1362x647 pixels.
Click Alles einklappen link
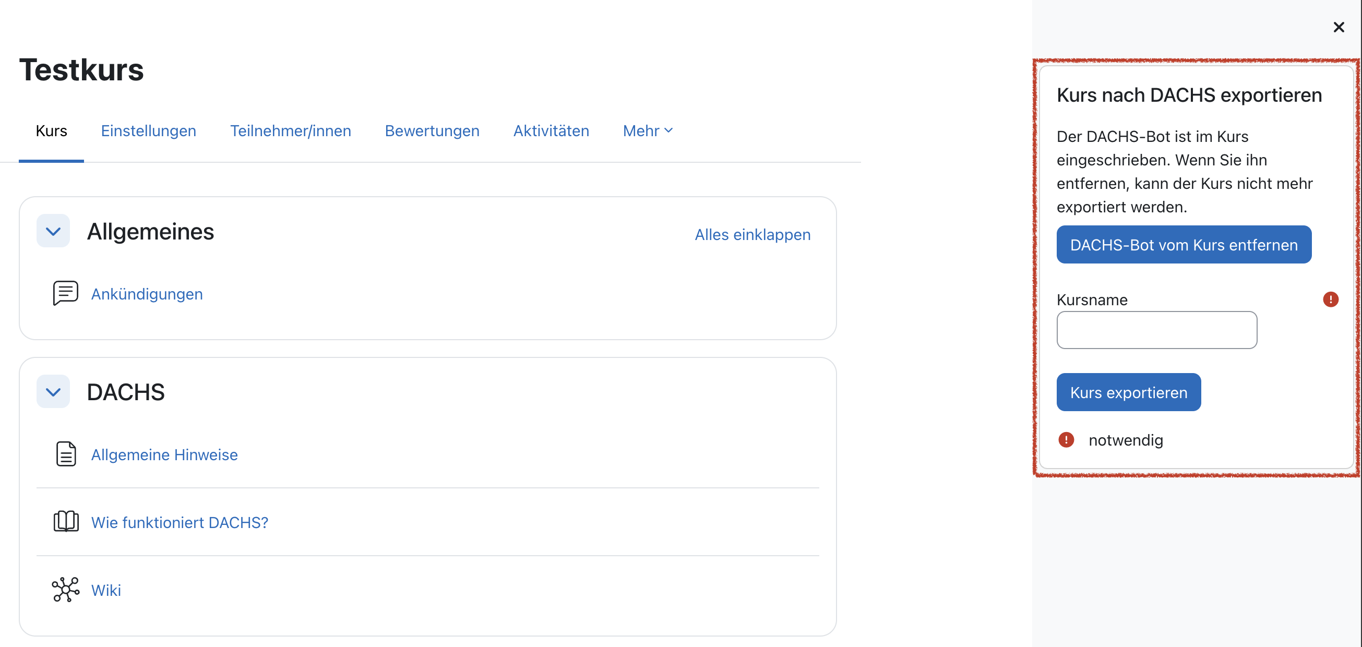click(x=752, y=234)
